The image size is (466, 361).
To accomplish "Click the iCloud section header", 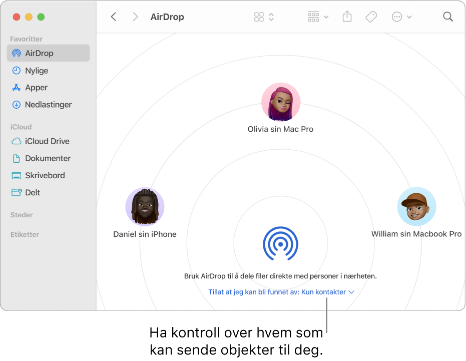I will click(x=21, y=127).
